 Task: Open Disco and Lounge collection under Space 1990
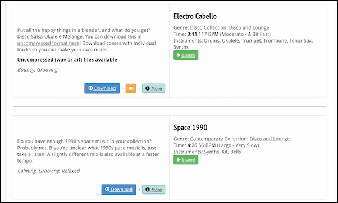click(x=270, y=139)
